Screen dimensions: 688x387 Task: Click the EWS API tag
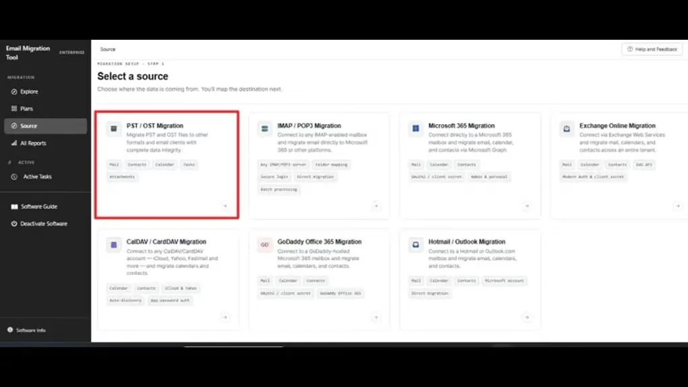[x=643, y=165]
